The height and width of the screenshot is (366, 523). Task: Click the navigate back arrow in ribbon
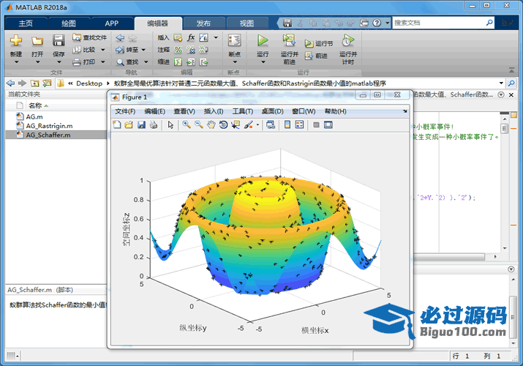tap(120, 38)
